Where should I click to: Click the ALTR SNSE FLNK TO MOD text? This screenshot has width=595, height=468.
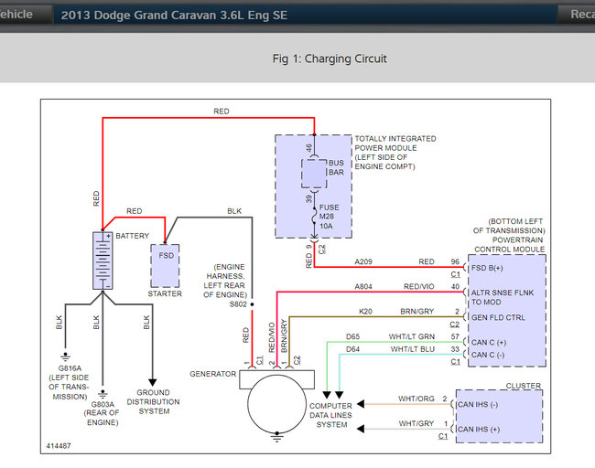(502, 297)
